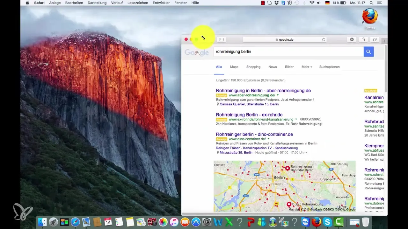Image resolution: width=408 pixels, height=229 pixels.
Task: Open Photos app in the dock
Action: click(163, 222)
